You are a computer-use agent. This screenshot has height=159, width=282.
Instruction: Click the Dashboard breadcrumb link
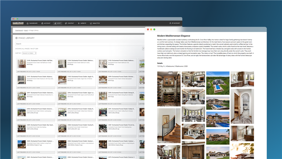tap(19, 31)
